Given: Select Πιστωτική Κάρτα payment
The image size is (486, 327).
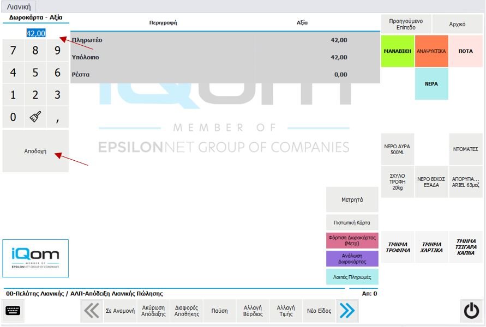Looking at the screenshot, I should [352, 222].
